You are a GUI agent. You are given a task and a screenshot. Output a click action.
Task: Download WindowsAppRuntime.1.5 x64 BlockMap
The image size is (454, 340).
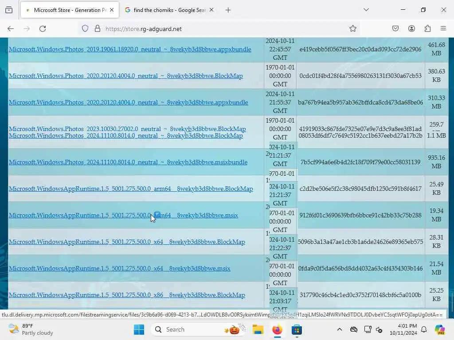click(x=127, y=242)
